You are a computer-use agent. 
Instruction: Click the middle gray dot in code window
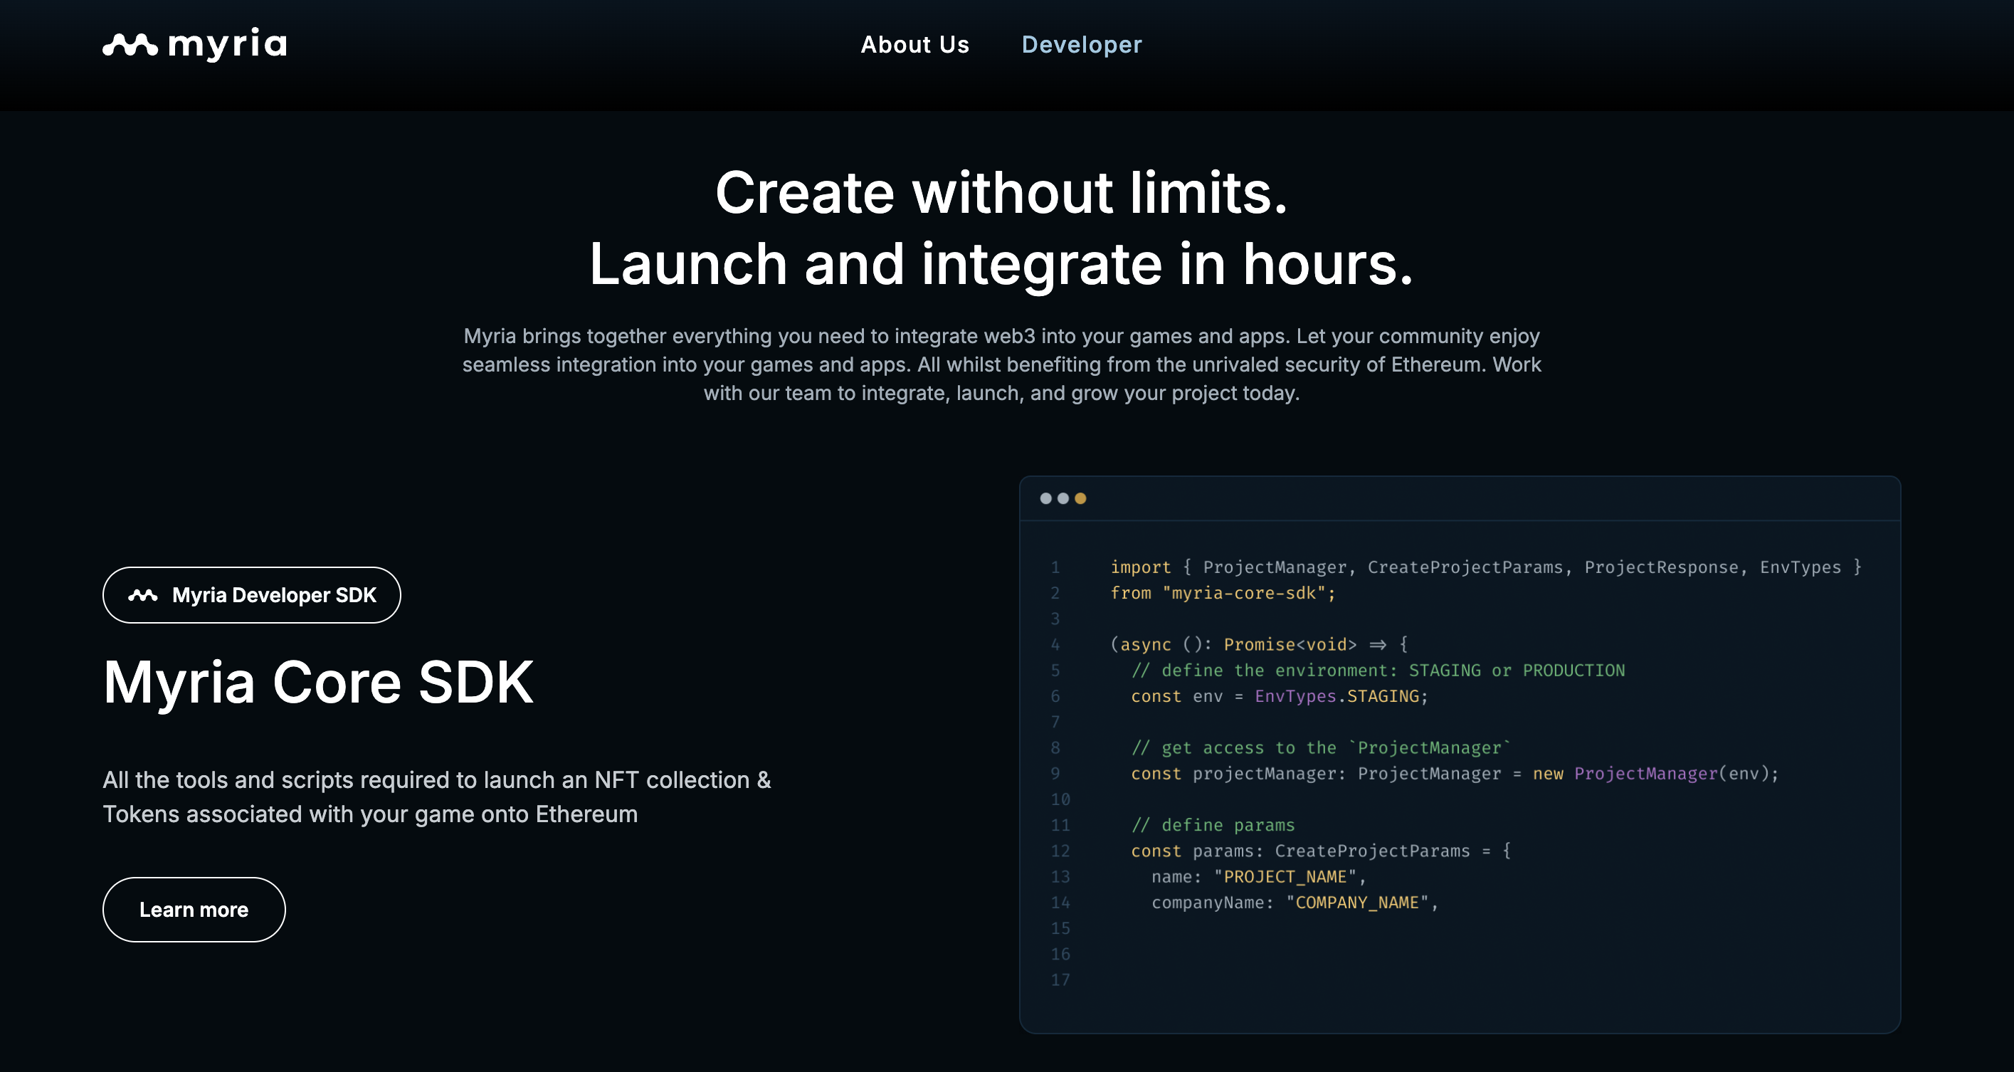pos(1063,499)
